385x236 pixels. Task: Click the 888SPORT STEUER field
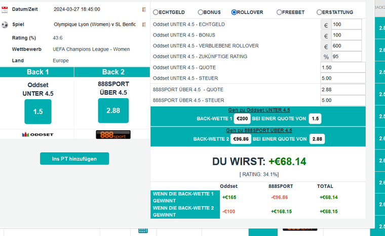point(343,100)
